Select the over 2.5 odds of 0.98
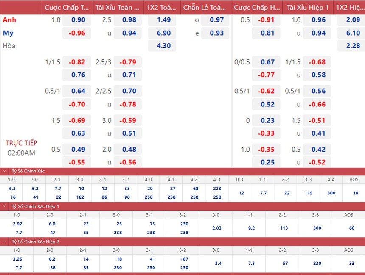This screenshot has height=275, width=365. click(129, 20)
